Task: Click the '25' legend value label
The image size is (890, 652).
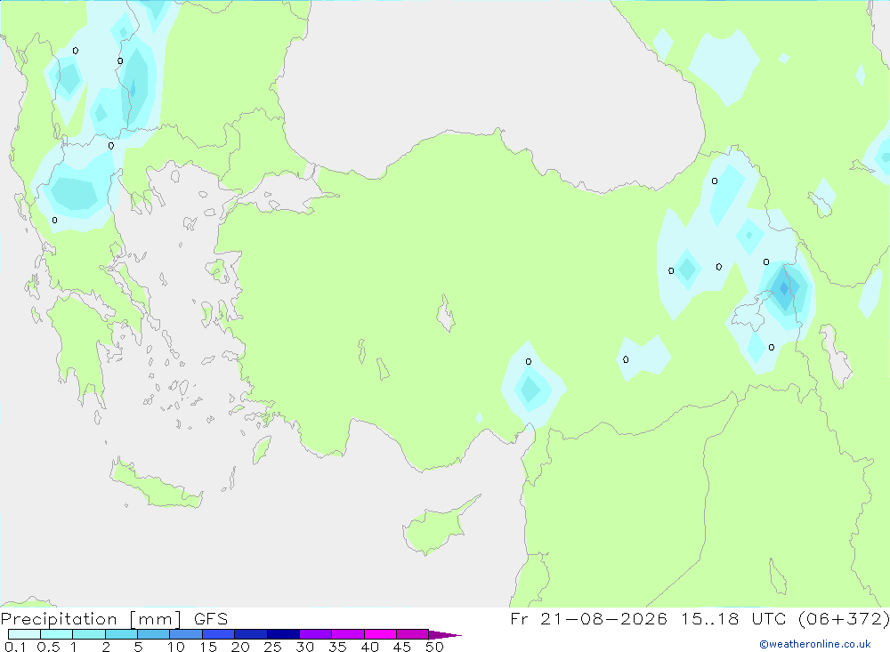Action: tap(272, 647)
